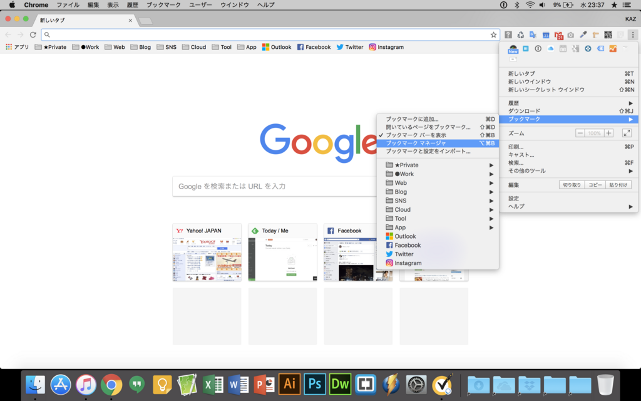The image size is (641, 401).
Task: Open the ウインドウ menu in the menu bar
Action: click(235, 5)
